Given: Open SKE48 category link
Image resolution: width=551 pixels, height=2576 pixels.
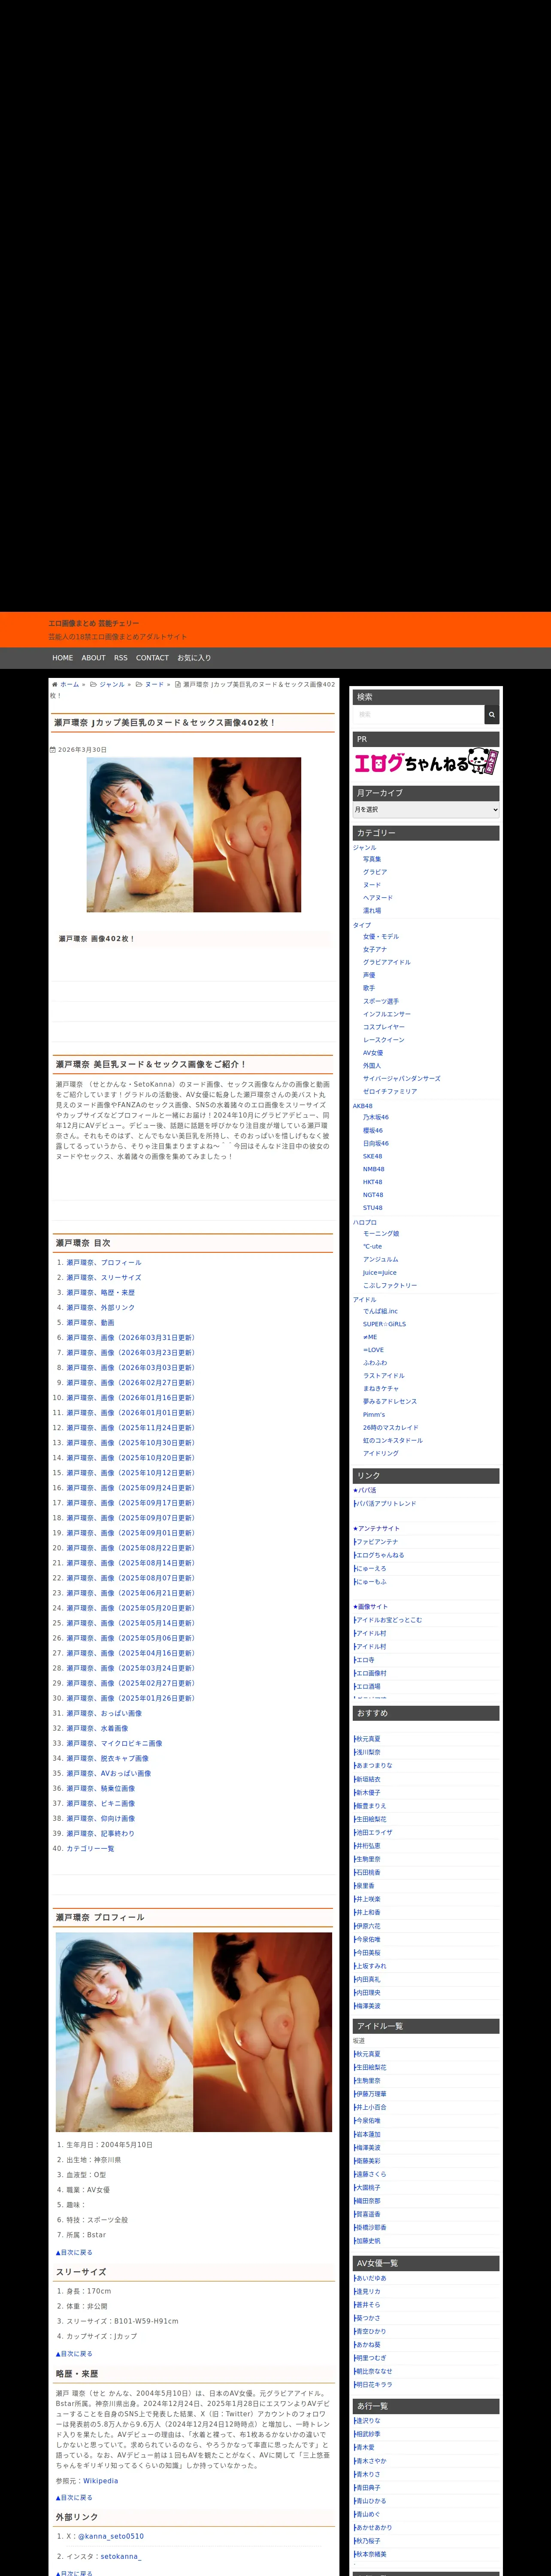Looking at the screenshot, I should [372, 1156].
